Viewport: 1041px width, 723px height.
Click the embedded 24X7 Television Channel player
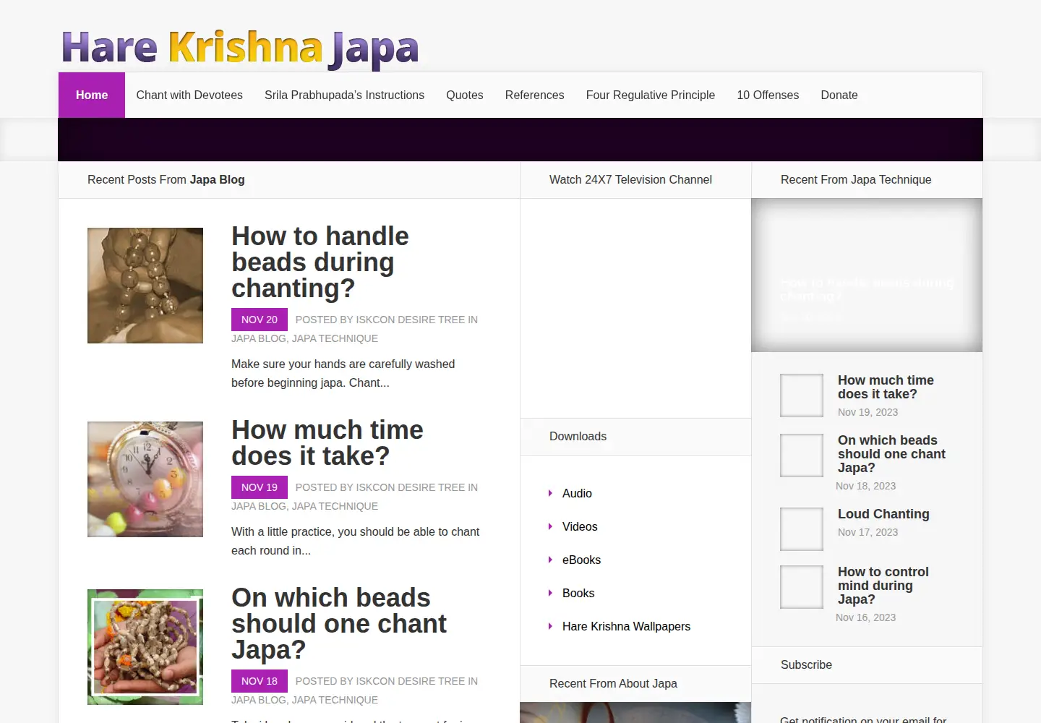coord(635,308)
